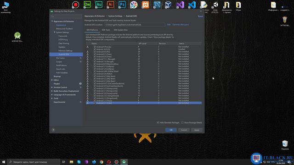Image resolution: width=294 pixels, height=165 pixels.
Task: Toggle the Android 4.4W (KitKat Wear) checkbox
Action: coord(95,71)
